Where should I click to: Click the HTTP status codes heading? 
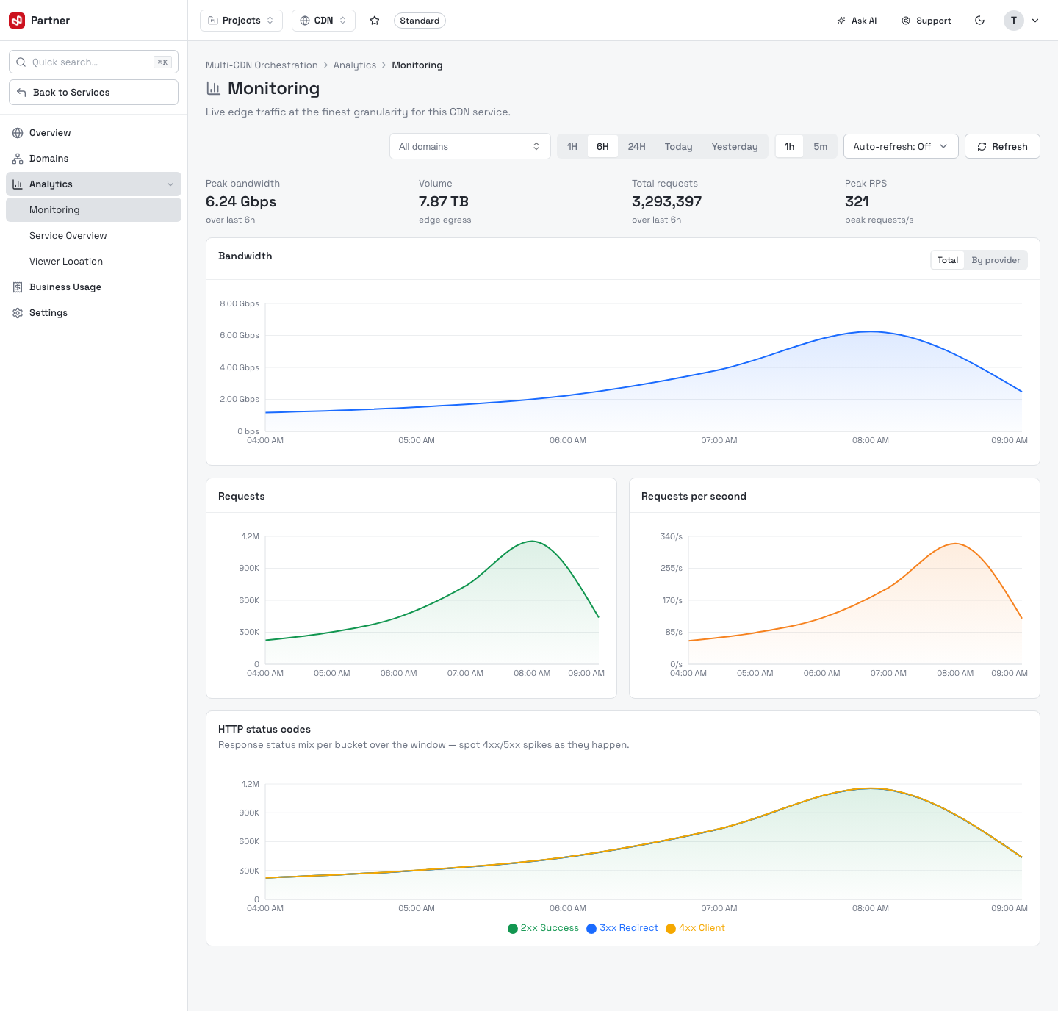point(264,730)
